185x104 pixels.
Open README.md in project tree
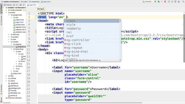pos(14,93)
